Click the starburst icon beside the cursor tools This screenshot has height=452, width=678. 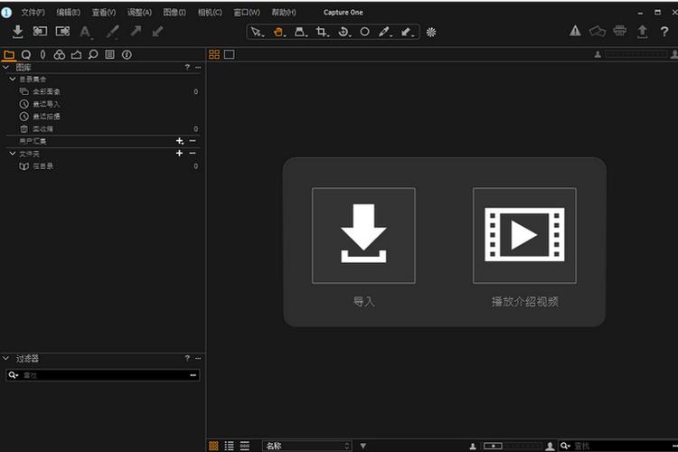pyautogui.click(x=431, y=32)
